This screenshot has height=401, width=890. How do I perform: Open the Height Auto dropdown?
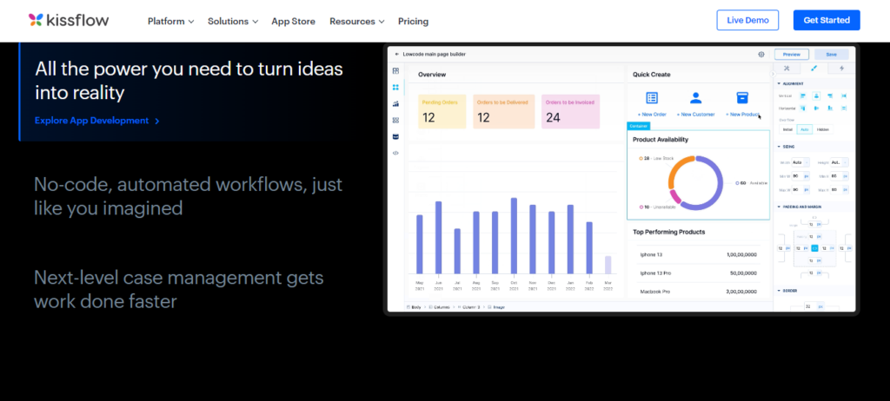pos(840,162)
